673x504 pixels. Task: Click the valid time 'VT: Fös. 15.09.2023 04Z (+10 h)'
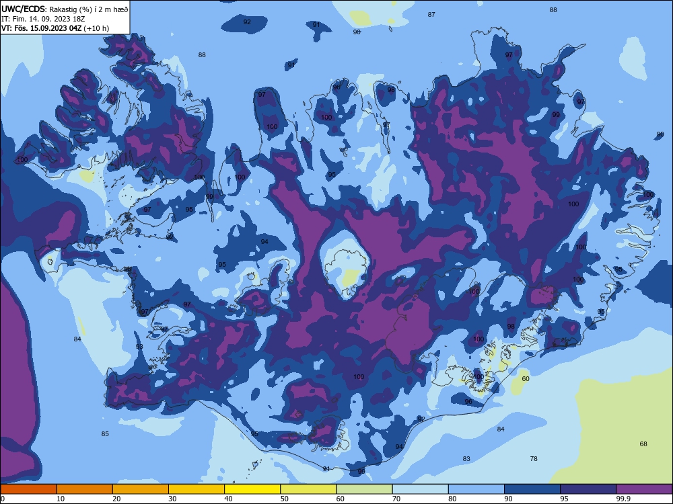pyautogui.click(x=55, y=28)
